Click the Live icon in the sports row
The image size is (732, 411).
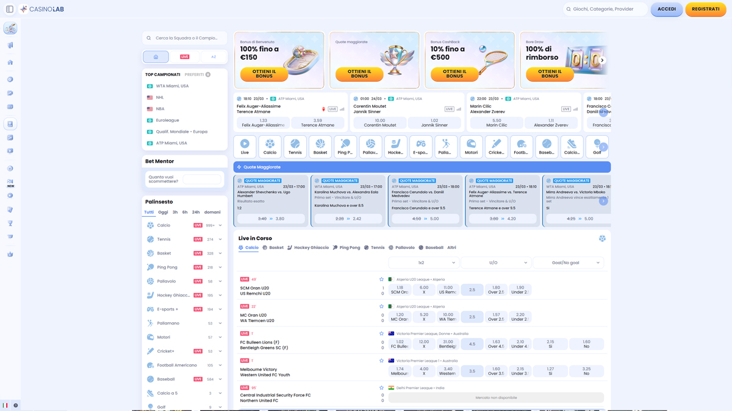[244, 144]
